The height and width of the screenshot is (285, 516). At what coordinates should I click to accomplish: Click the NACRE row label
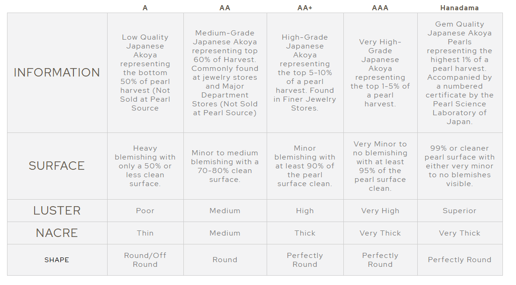(57, 233)
